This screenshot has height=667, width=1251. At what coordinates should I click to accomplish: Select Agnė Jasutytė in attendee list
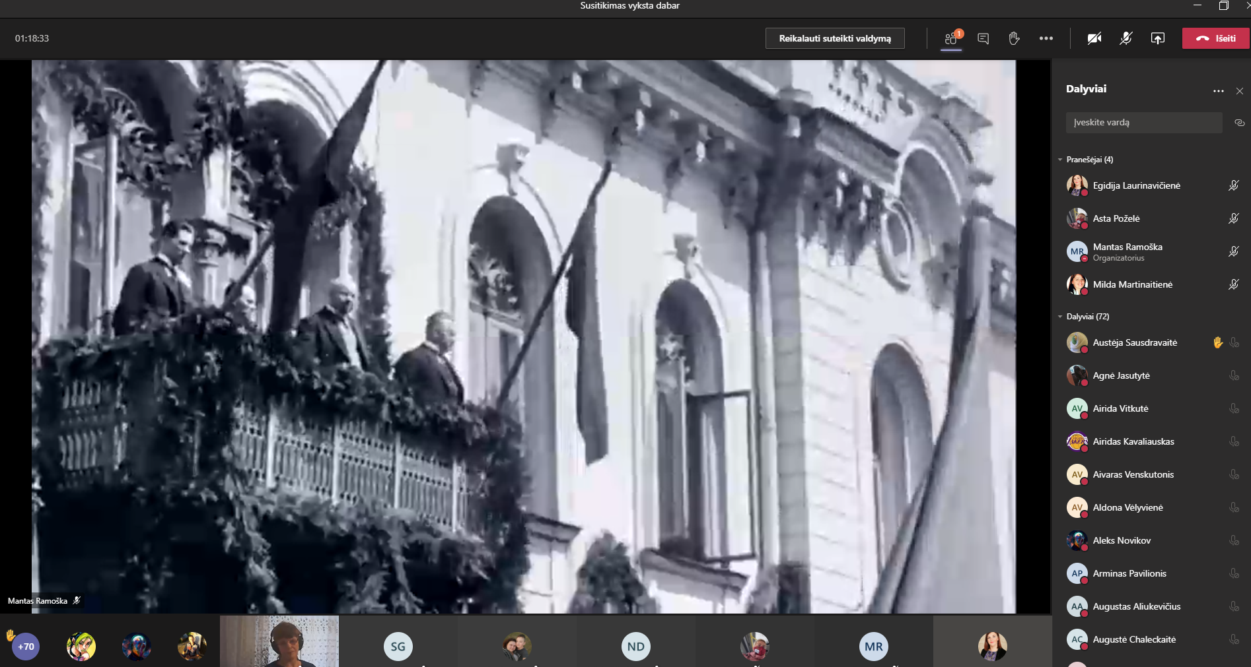point(1151,375)
